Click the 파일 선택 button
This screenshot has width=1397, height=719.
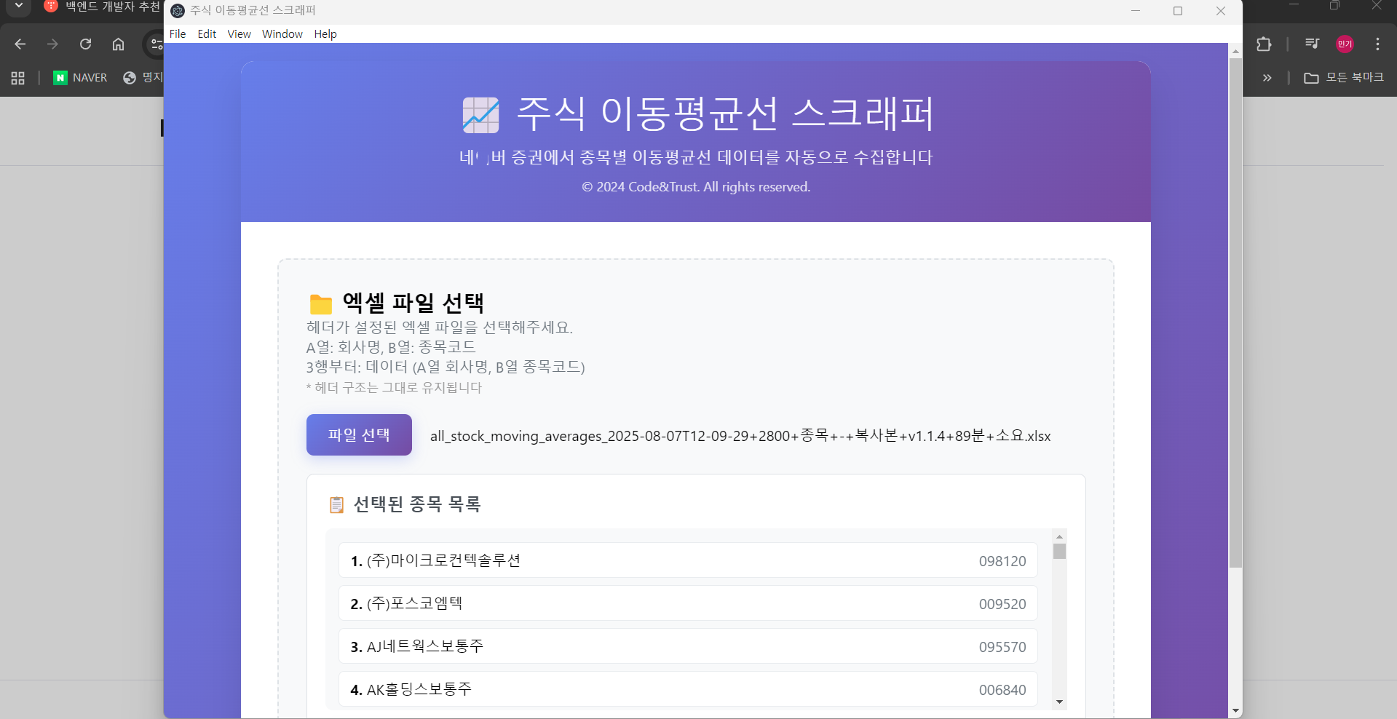(359, 434)
